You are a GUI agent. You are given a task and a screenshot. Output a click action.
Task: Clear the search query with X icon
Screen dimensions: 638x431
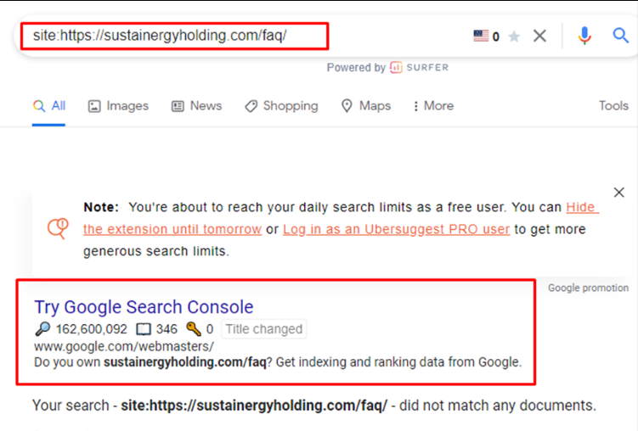539,36
